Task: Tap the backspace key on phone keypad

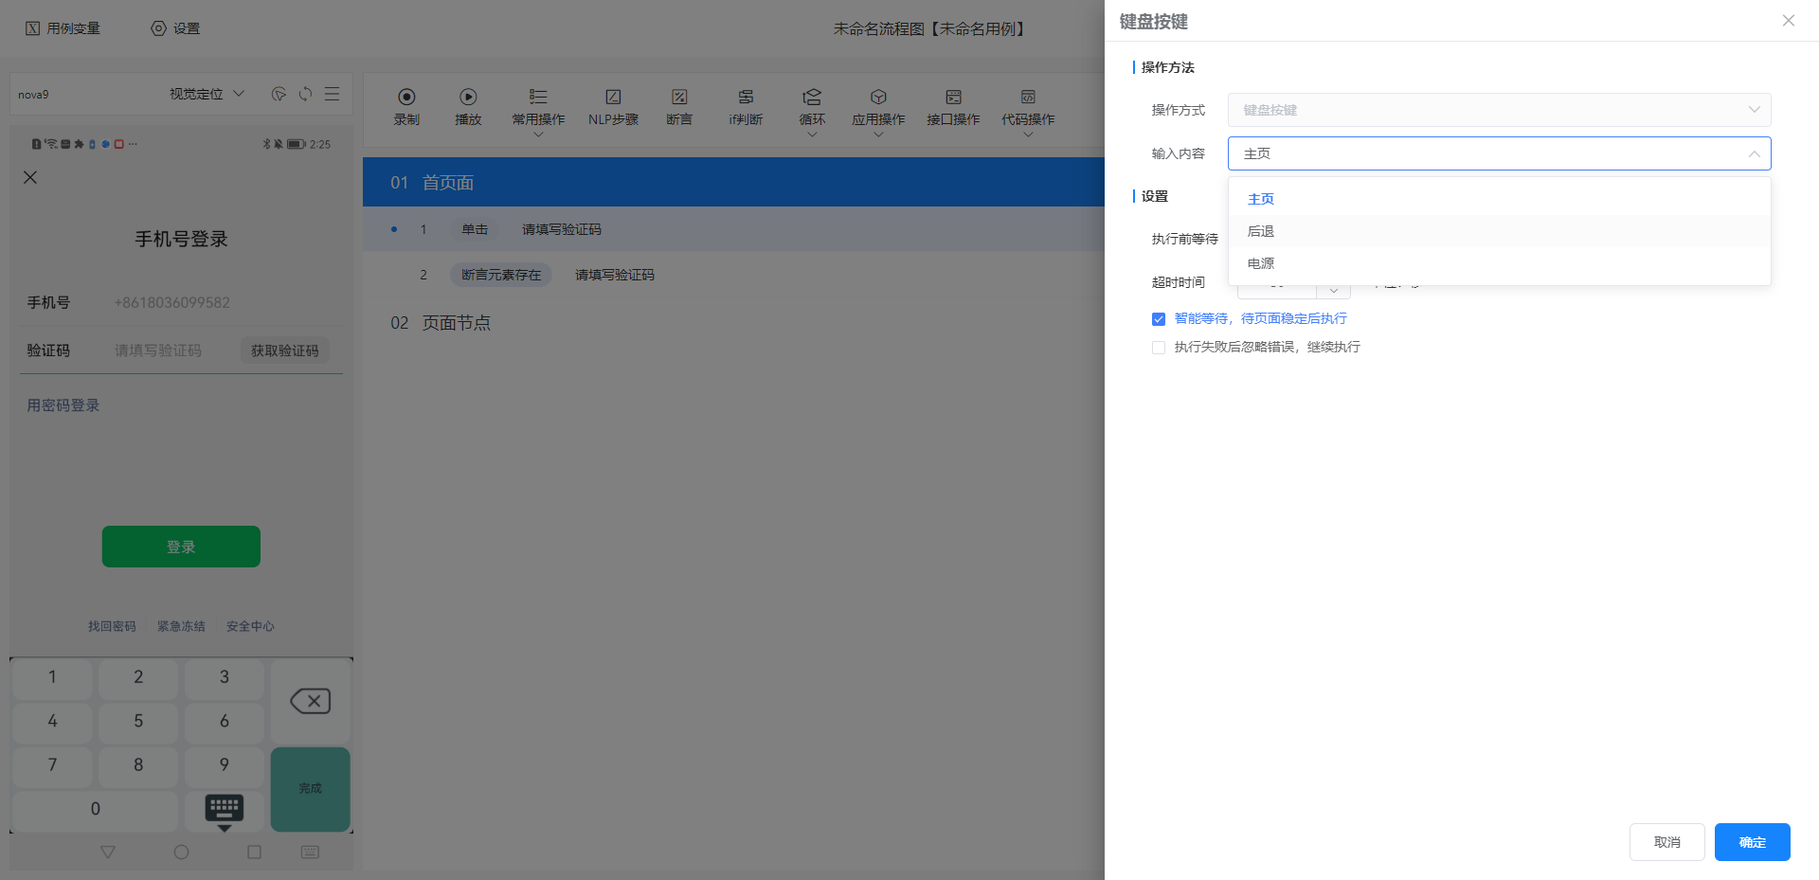Action: click(310, 701)
